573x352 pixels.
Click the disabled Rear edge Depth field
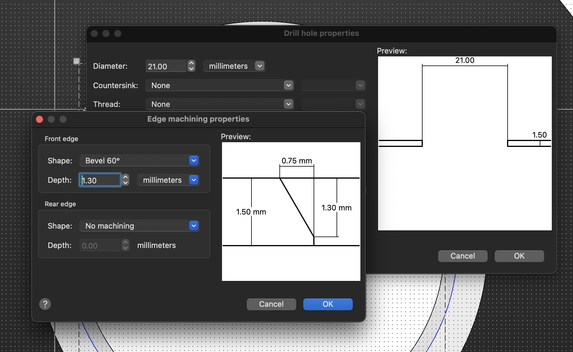(100, 245)
